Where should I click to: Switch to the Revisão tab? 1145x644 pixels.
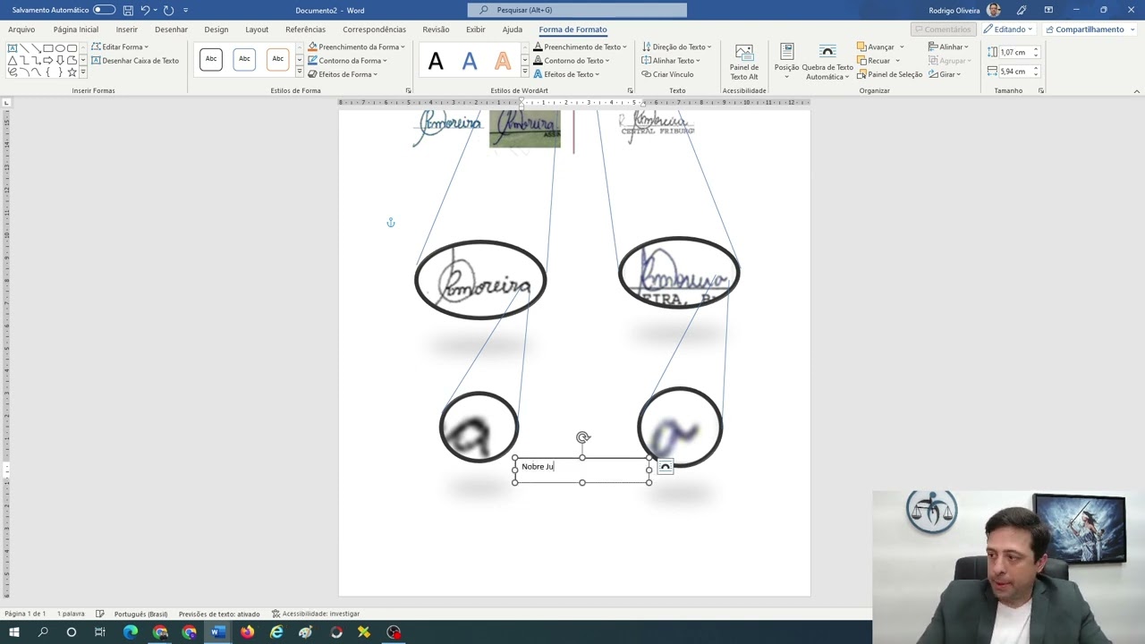tap(436, 30)
